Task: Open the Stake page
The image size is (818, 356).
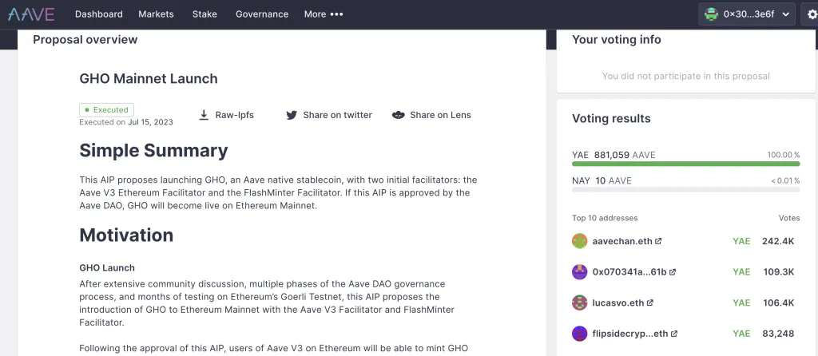Action: click(204, 14)
